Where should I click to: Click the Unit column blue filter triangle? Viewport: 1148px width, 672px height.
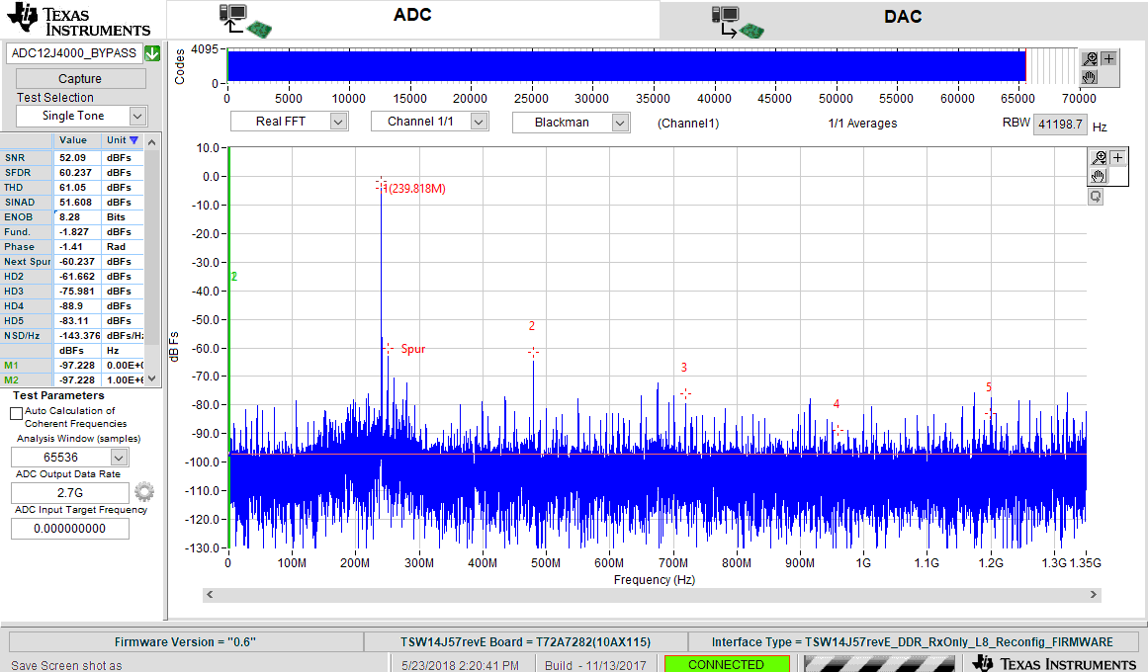[x=133, y=139]
